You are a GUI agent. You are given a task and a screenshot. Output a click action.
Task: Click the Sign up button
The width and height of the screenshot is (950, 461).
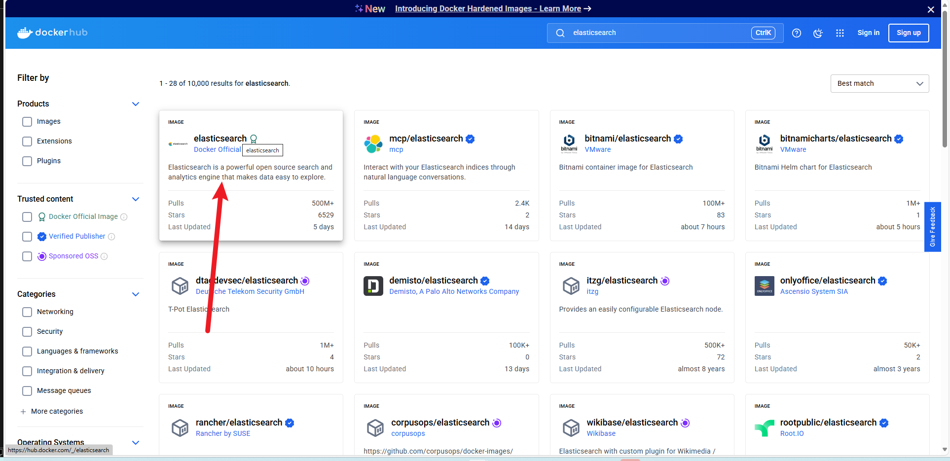(909, 33)
